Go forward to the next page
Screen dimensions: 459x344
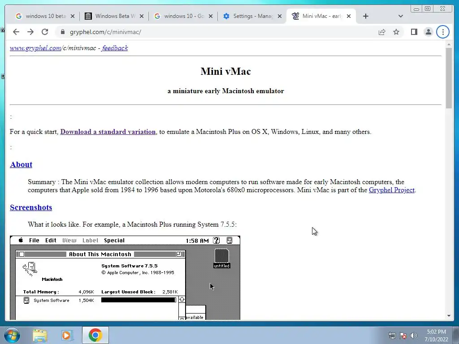[30, 32]
